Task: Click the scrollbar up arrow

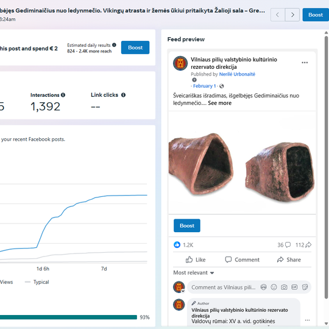Action: (x=326, y=33)
